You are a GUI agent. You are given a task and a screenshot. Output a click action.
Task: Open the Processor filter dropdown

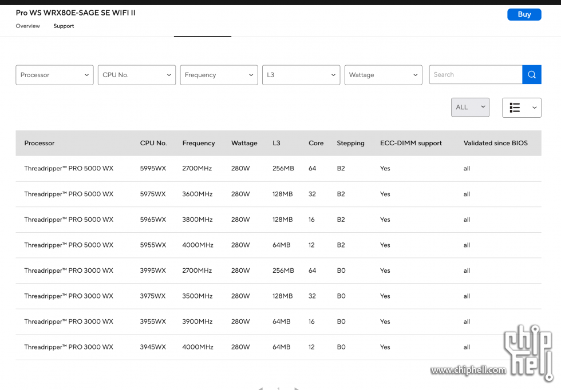point(54,75)
